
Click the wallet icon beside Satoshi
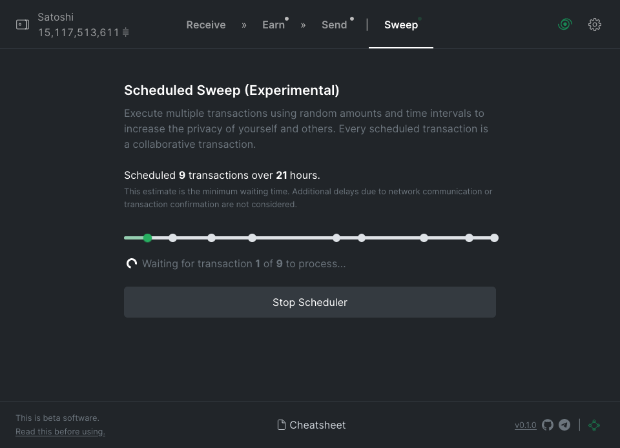pos(23,25)
